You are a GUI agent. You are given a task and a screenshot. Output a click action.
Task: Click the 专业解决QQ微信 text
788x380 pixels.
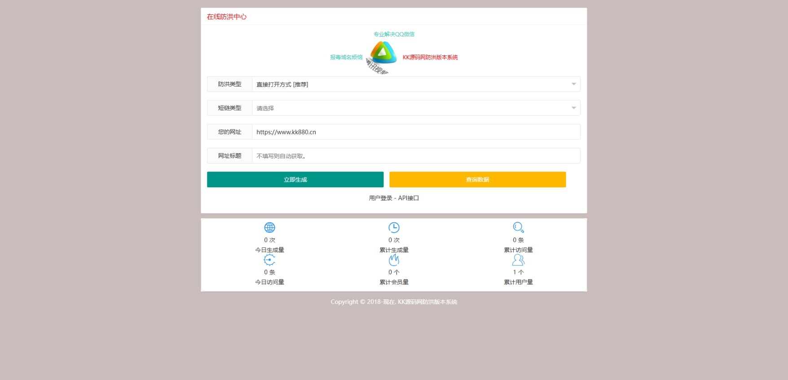(394, 34)
